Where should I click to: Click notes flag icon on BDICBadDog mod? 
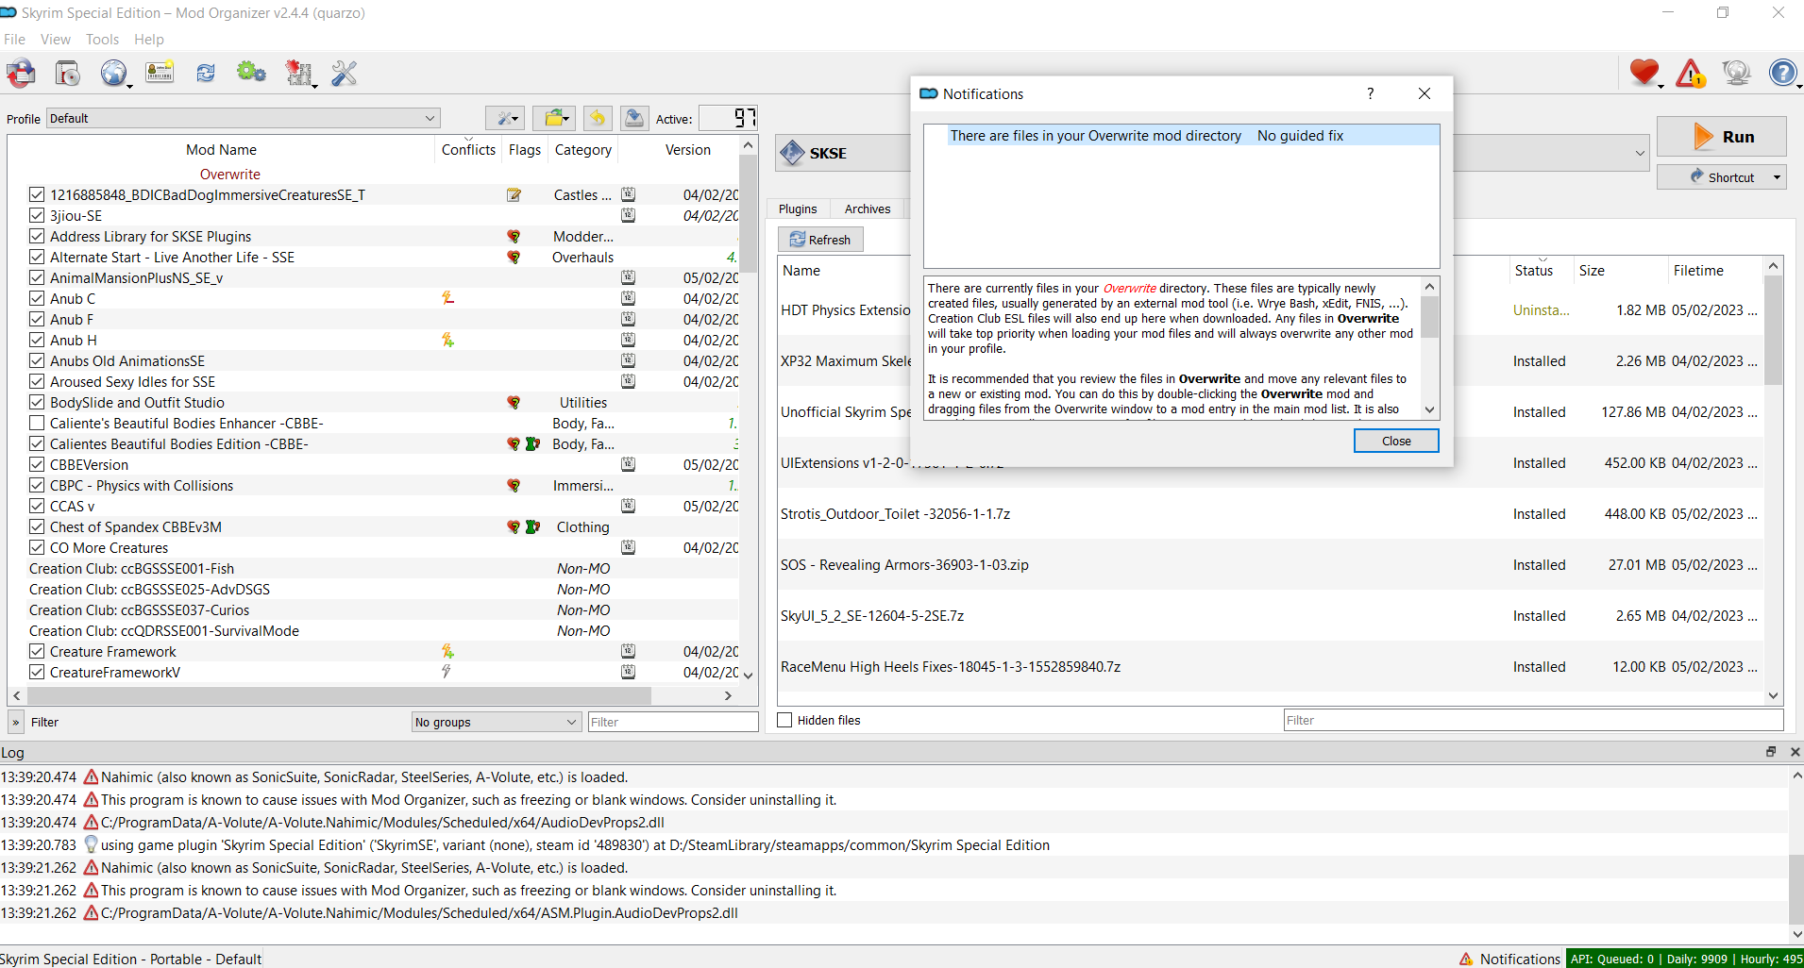point(514,195)
